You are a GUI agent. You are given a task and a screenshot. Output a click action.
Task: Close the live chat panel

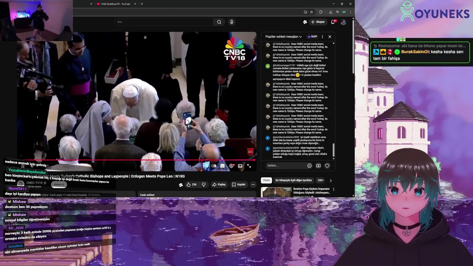(330, 37)
